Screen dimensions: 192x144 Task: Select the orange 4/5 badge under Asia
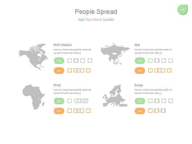140,71
